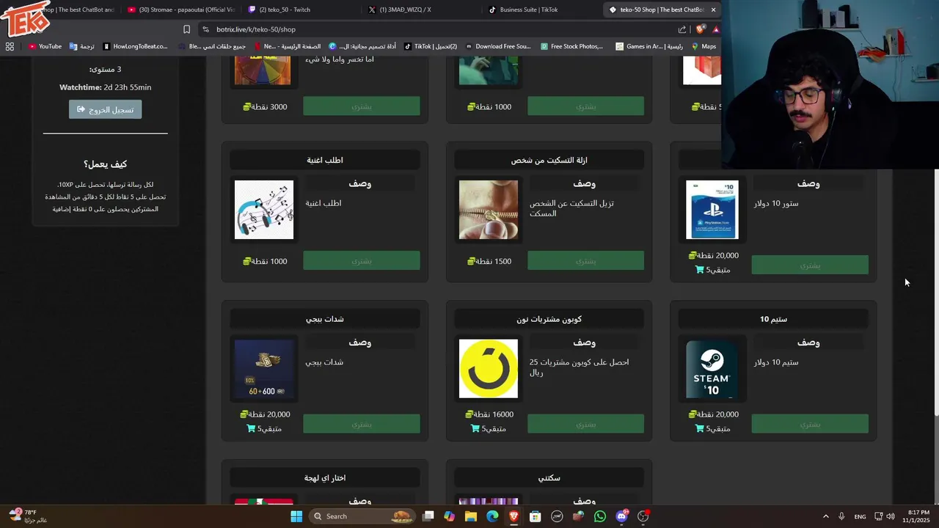
Task: Launch Copilot from the taskbar
Action: point(449,516)
